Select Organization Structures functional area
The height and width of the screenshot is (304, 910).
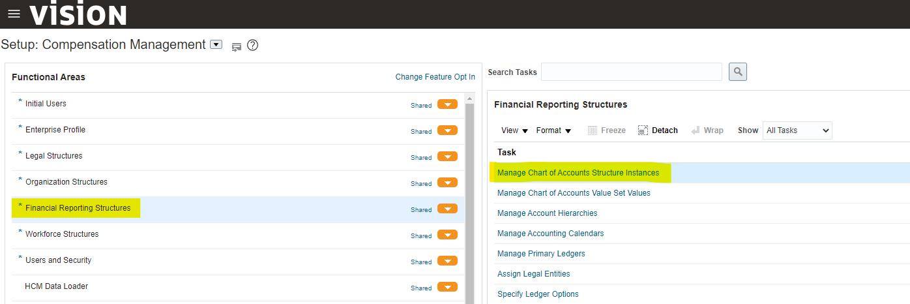coord(66,182)
